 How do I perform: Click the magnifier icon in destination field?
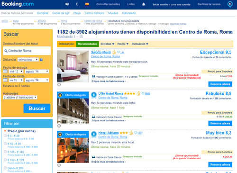click(6, 51)
